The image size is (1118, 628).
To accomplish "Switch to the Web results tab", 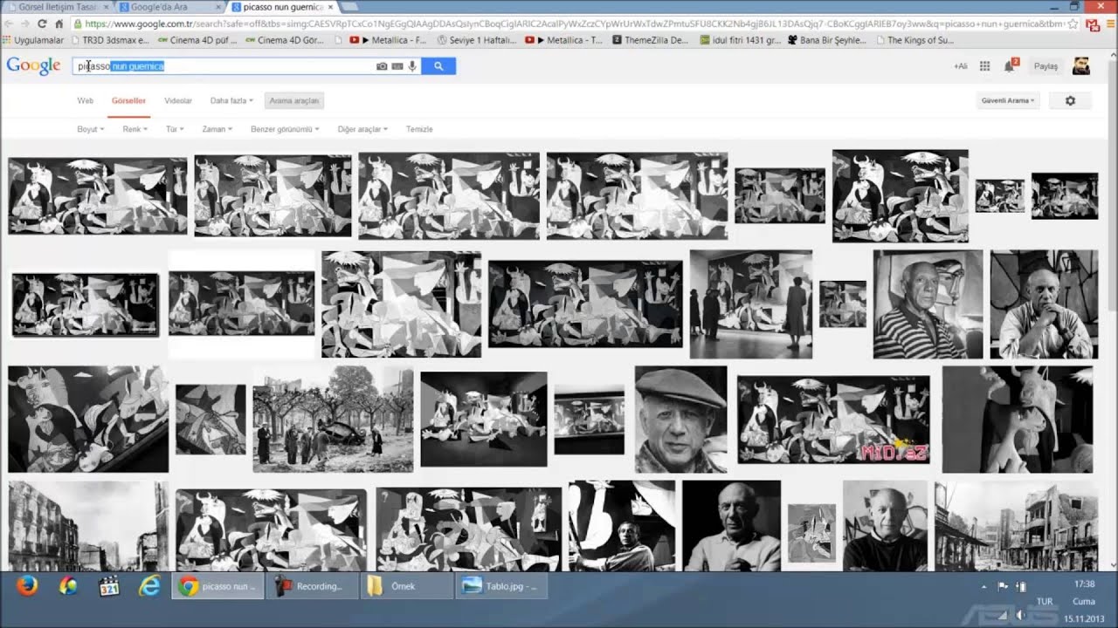I will pyautogui.click(x=85, y=101).
